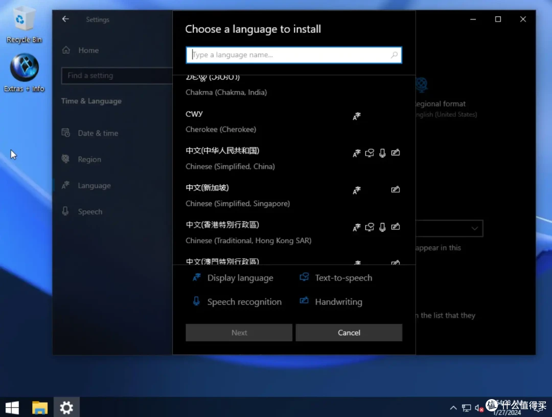Image resolution: width=552 pixels, height=417 pixels.
Task: Click the Speech microphone icon in sidebar
Action: tap(65, 211)
